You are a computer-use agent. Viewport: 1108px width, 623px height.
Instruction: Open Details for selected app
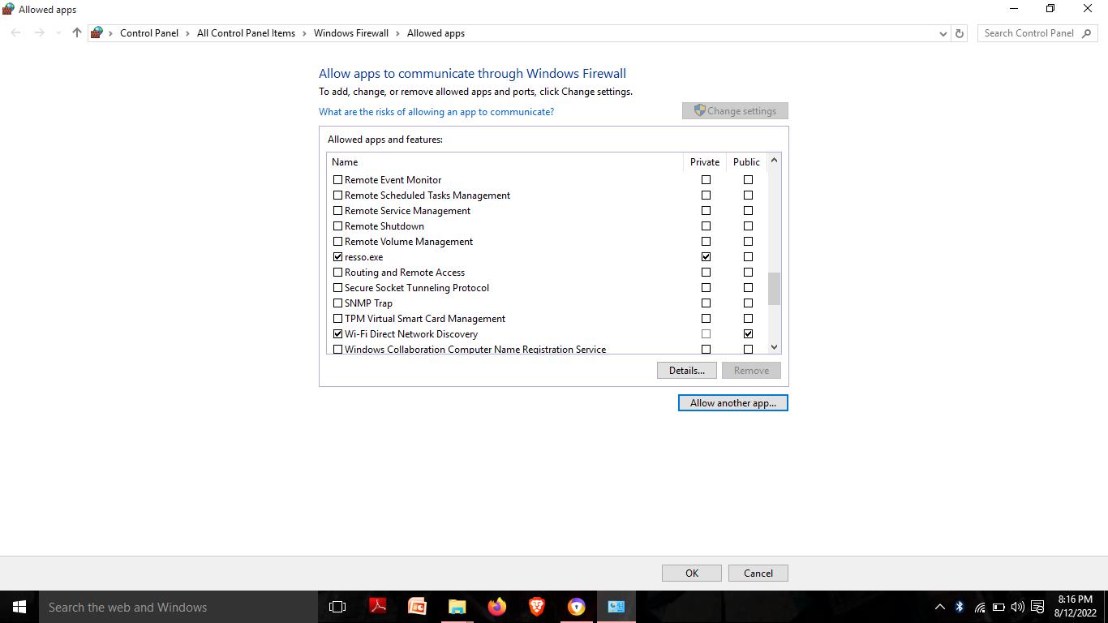[x=686, y=371]
